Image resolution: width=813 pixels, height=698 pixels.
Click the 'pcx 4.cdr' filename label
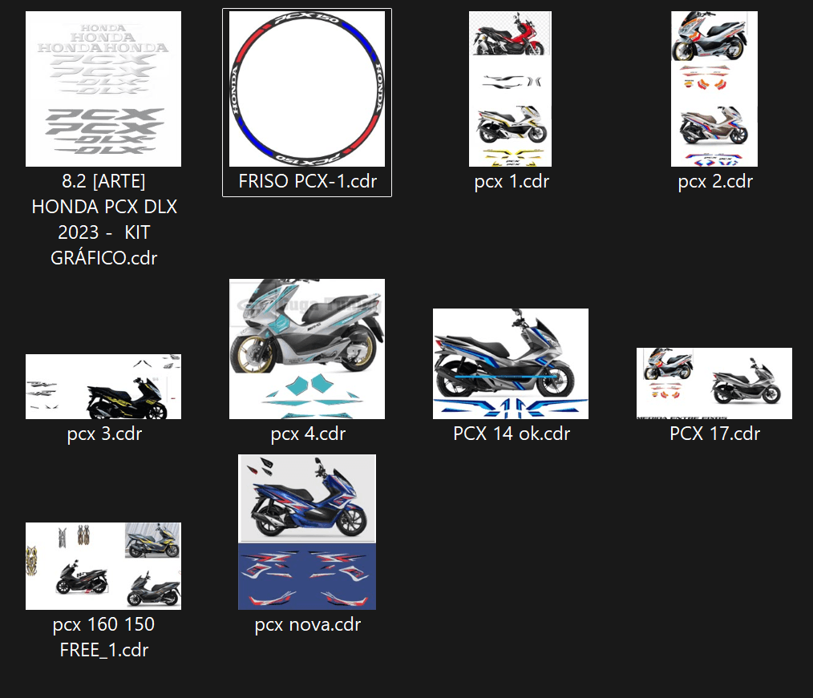(x=308, y=434)
